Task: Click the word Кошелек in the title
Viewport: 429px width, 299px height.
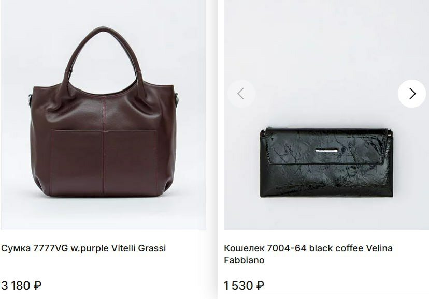Action: (x=244, y=248)
